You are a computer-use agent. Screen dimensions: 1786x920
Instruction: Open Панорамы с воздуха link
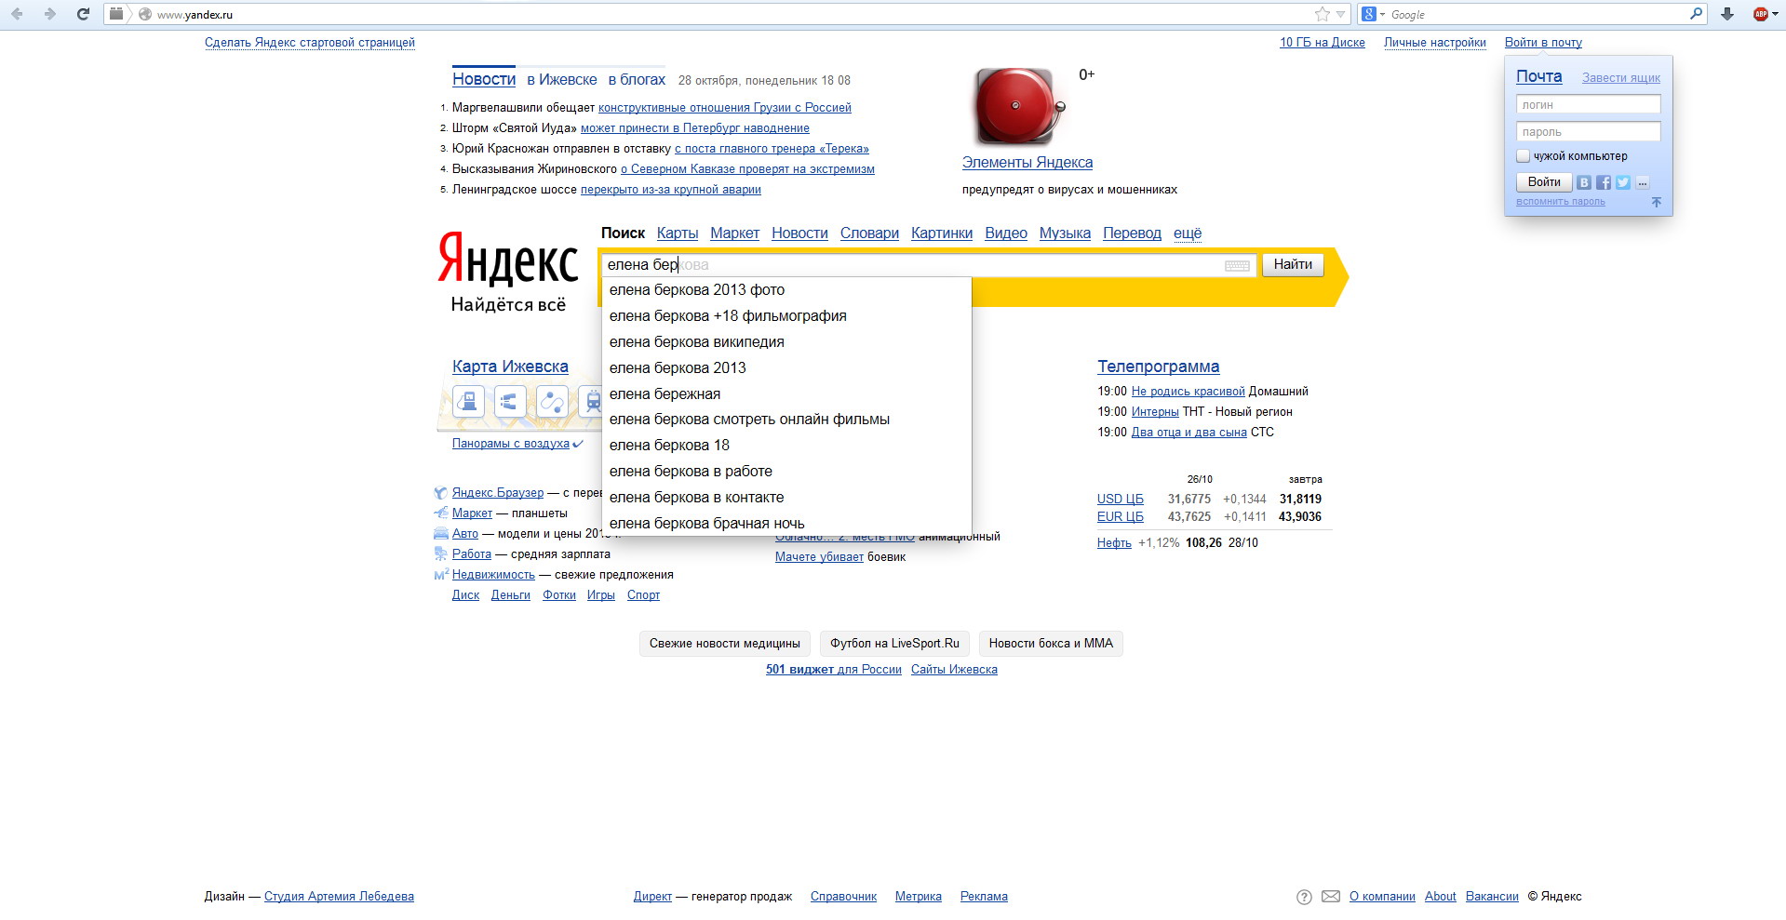[x=511, y=444]
